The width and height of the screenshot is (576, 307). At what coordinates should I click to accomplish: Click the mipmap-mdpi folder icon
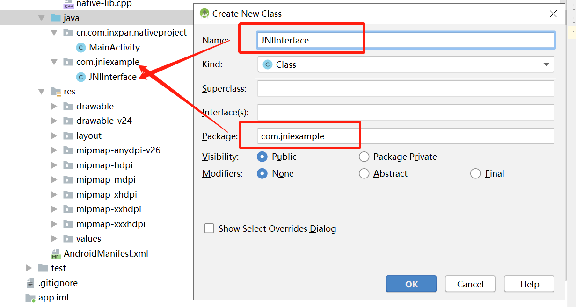pyautogui.click(x=68, y=179)
